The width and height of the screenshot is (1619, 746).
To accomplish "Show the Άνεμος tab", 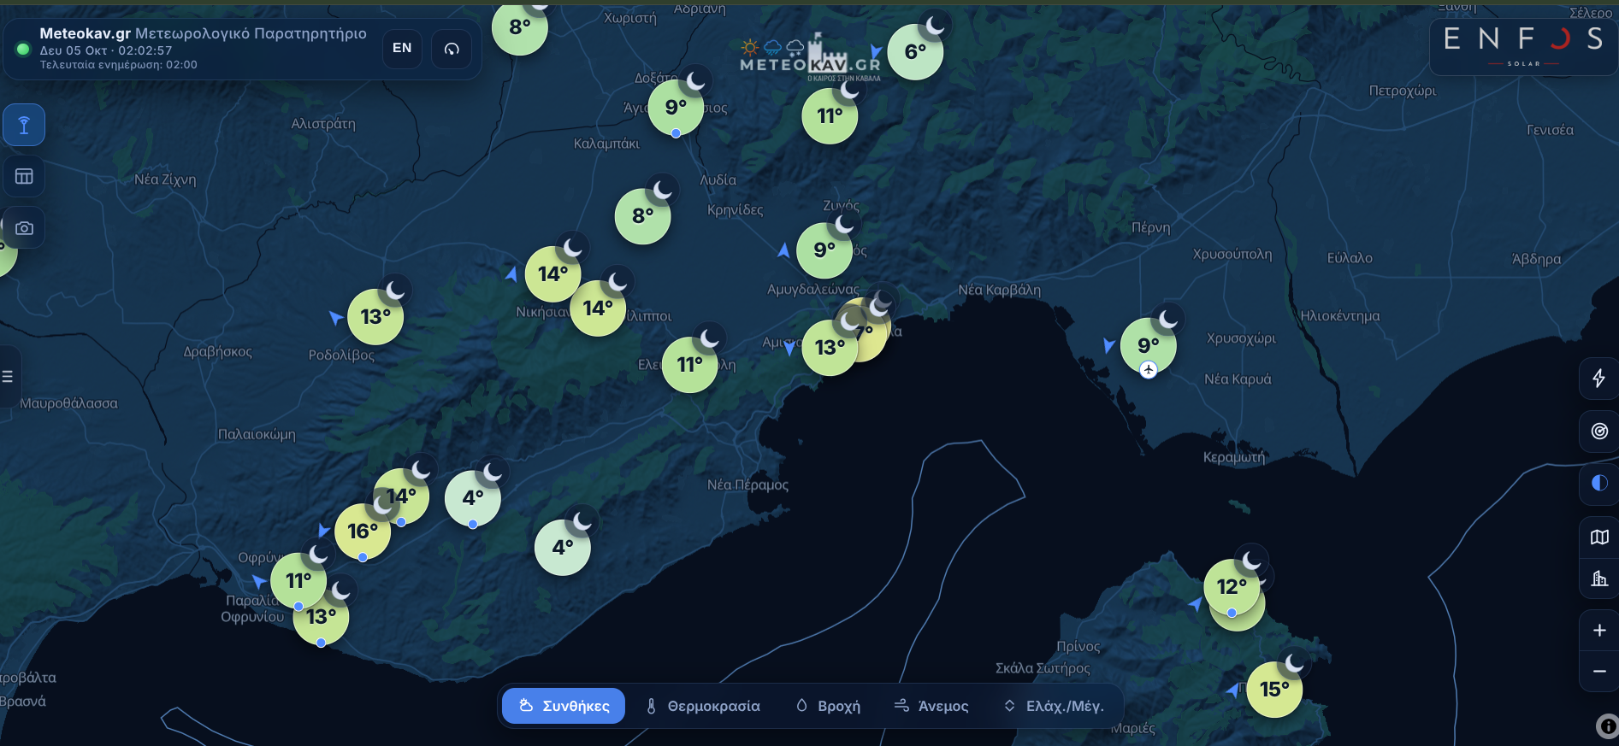I will point(931,706).
